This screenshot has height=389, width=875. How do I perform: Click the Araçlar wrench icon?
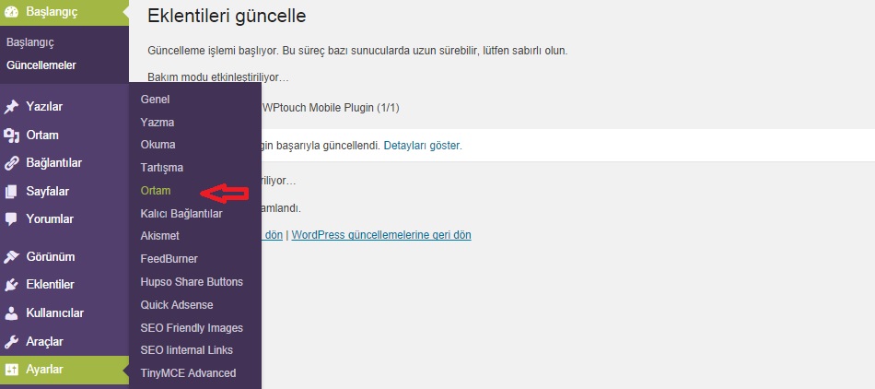tap(11, 342)
